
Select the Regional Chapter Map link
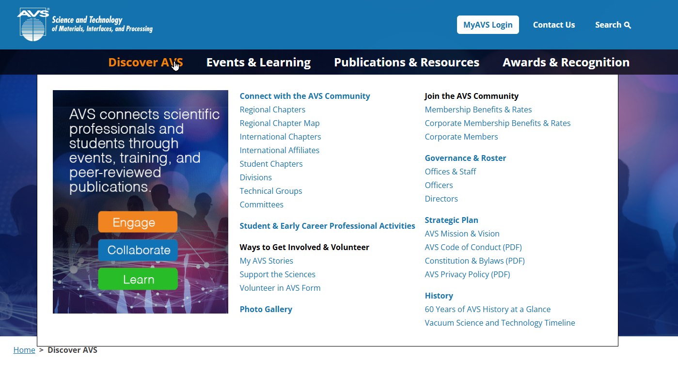pos(280,123)
